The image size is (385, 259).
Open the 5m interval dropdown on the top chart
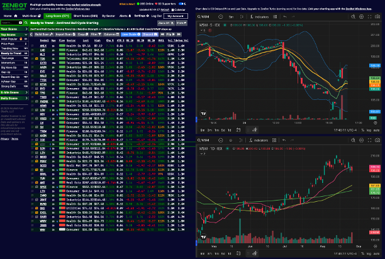[x=231, y=17]
